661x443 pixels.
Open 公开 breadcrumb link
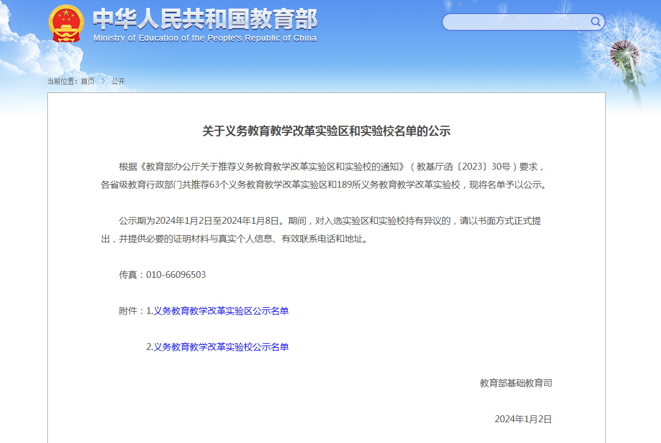coord(118,81)
